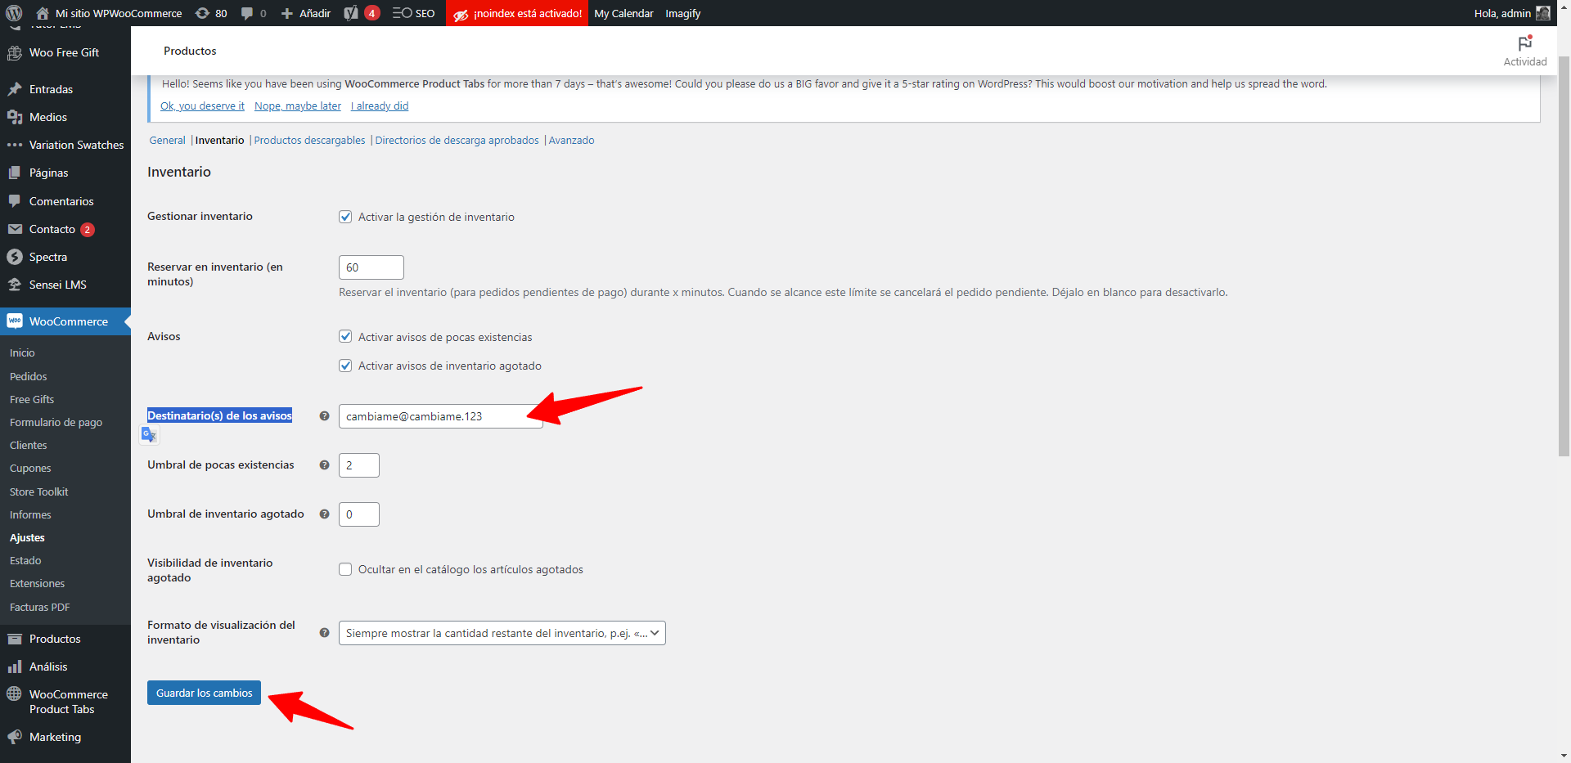Open Cupones in WooCommerce submenu
Image resolution: width=1571 pixels, height=763 pixels.
coord(30,469)
